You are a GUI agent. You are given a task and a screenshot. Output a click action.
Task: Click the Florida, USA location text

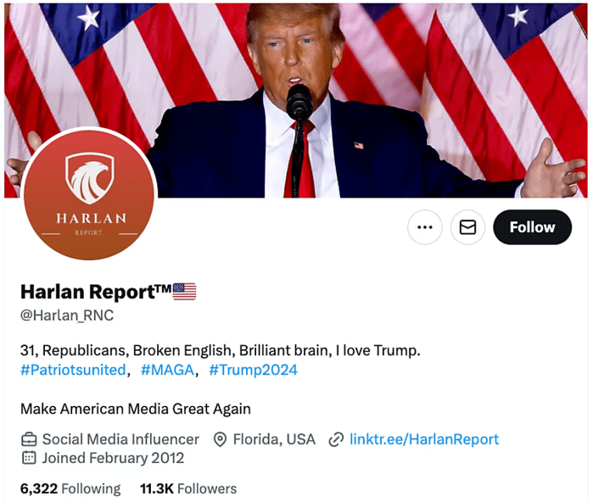point(274,439)
